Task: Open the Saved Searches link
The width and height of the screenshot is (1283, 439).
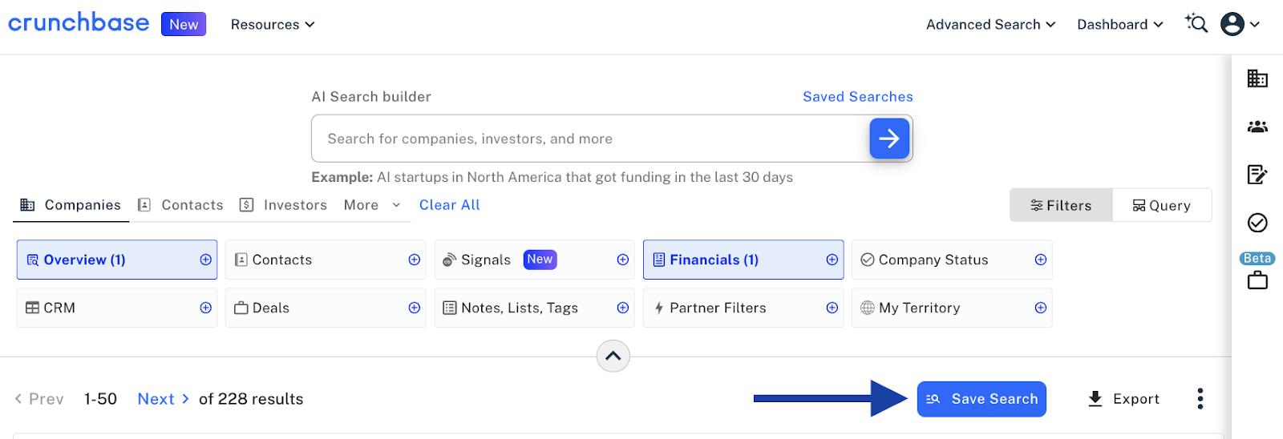Action: [857, 97]
